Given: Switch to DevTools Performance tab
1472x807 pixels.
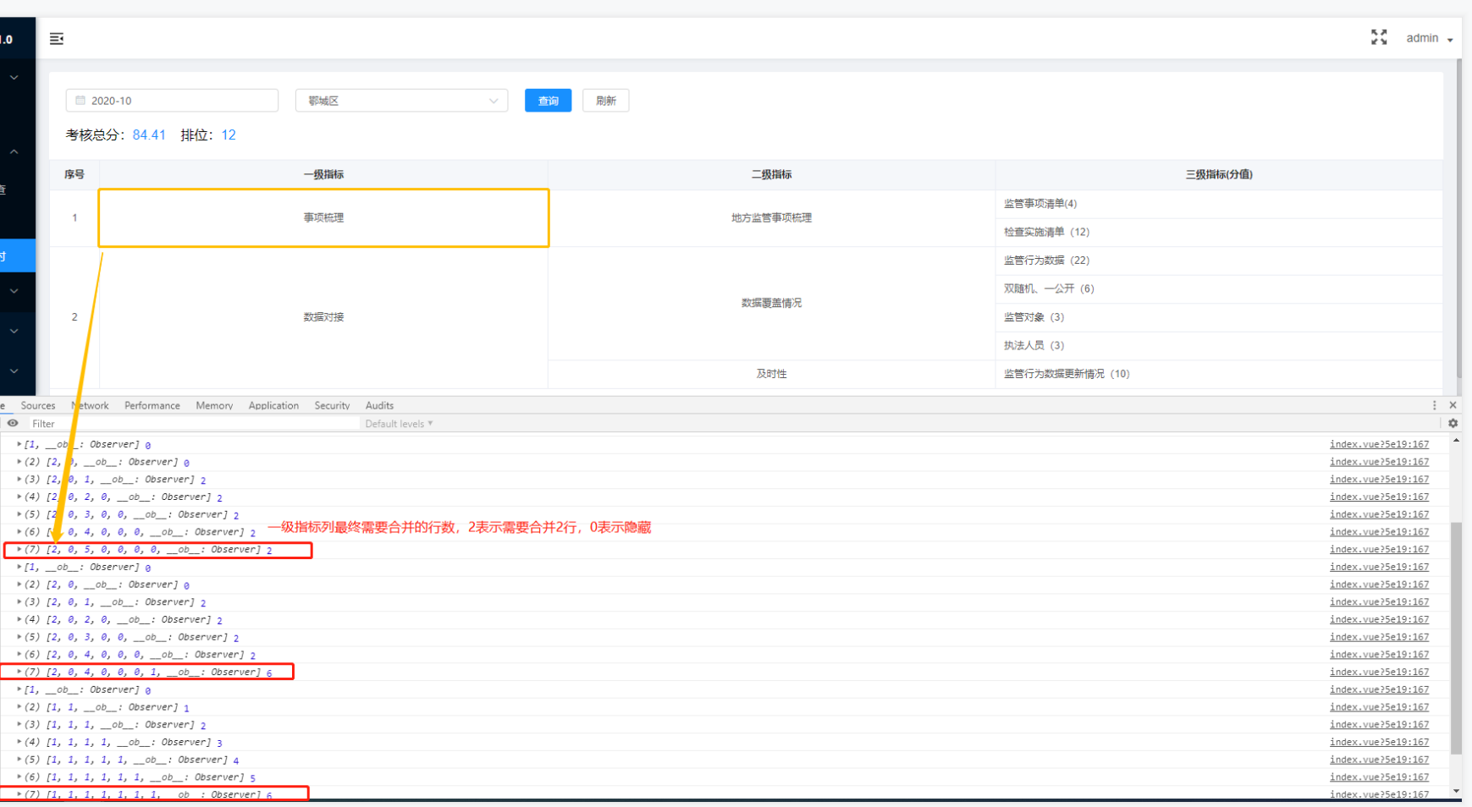Looking at the screenshot, I should tap(152, 405).
